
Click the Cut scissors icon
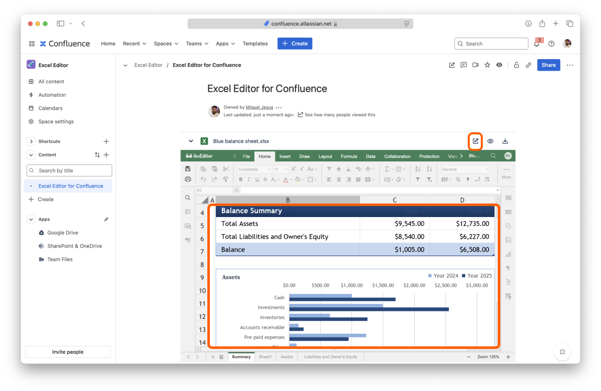[226, 169]
